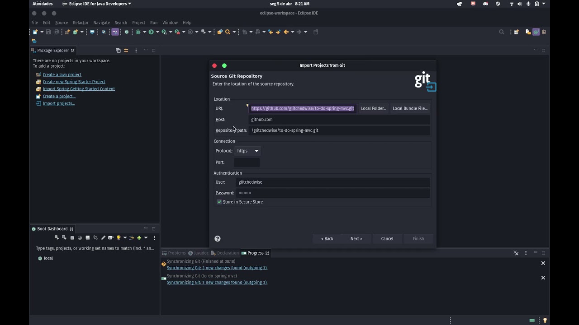Image resolution: width=579 pixels, height=325 pixels.
Task: Open the Protocol https dropdown
Action: point(248,151)
